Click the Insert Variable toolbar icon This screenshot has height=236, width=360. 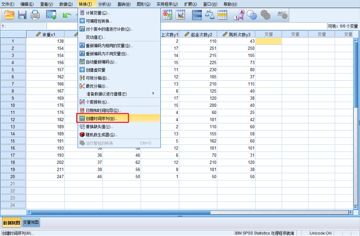[x=180, y=15]
